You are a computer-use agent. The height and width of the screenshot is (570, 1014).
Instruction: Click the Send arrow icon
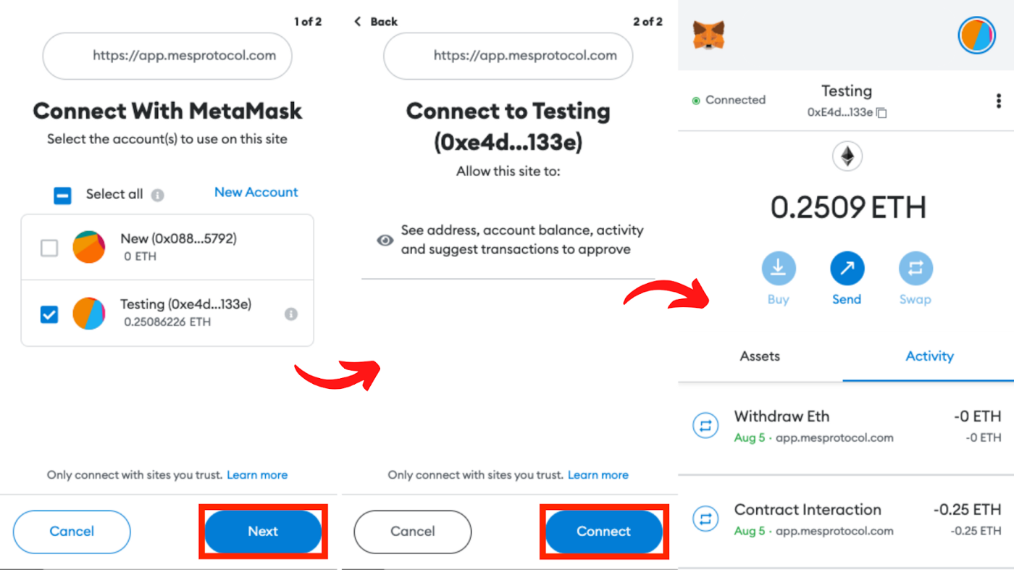tap(847, 269)
